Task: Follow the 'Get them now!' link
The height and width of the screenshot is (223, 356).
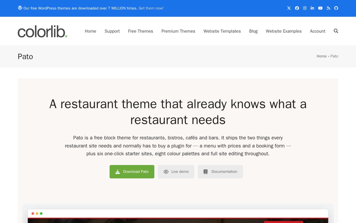Action: [151, 8]
